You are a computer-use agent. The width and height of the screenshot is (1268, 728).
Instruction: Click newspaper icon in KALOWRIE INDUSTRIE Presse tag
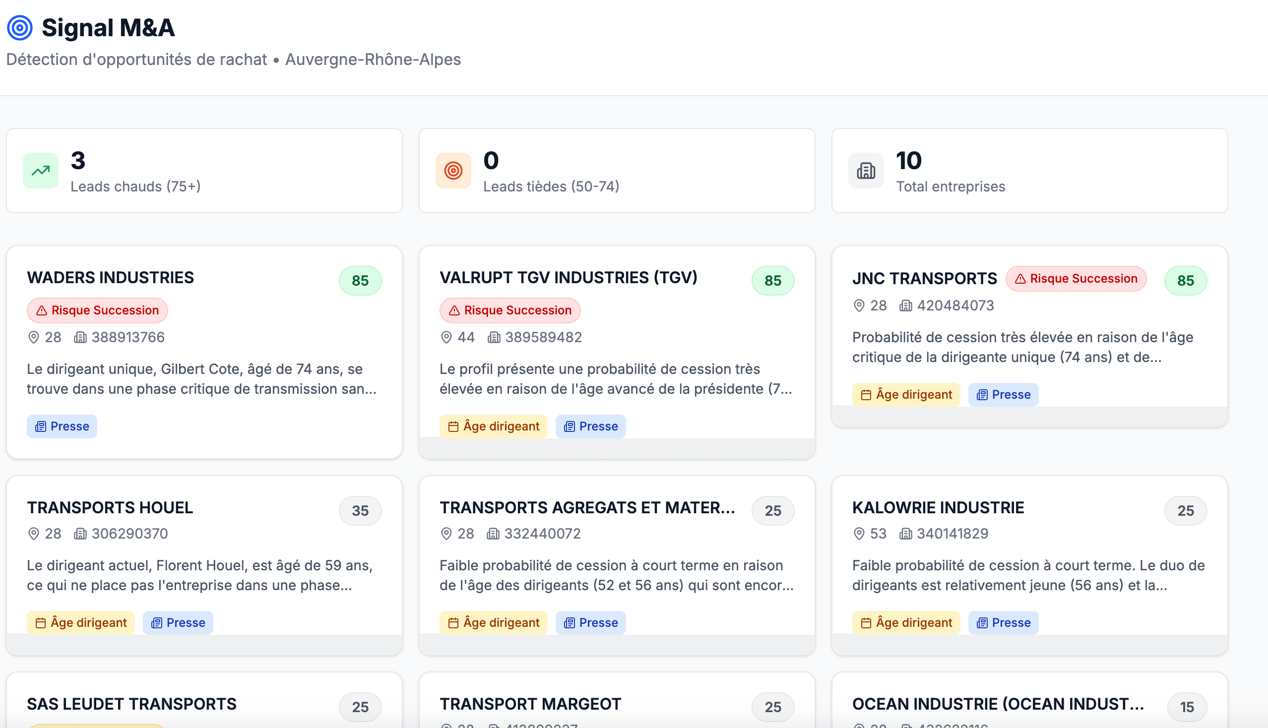click(982, 623)
